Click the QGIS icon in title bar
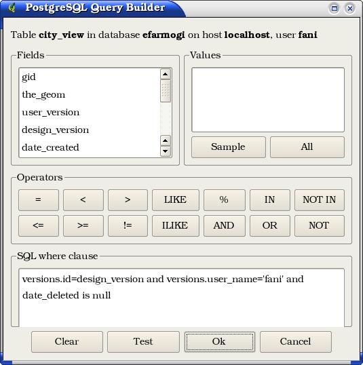Viewport: 363px width, 365px height. (12, 7)
